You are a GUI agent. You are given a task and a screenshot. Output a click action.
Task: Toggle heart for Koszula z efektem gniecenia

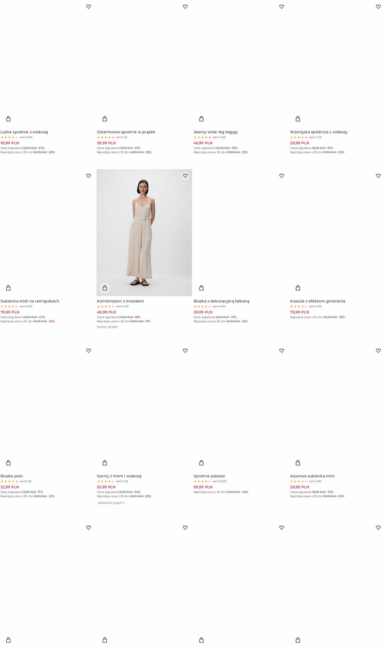(378, 176)
